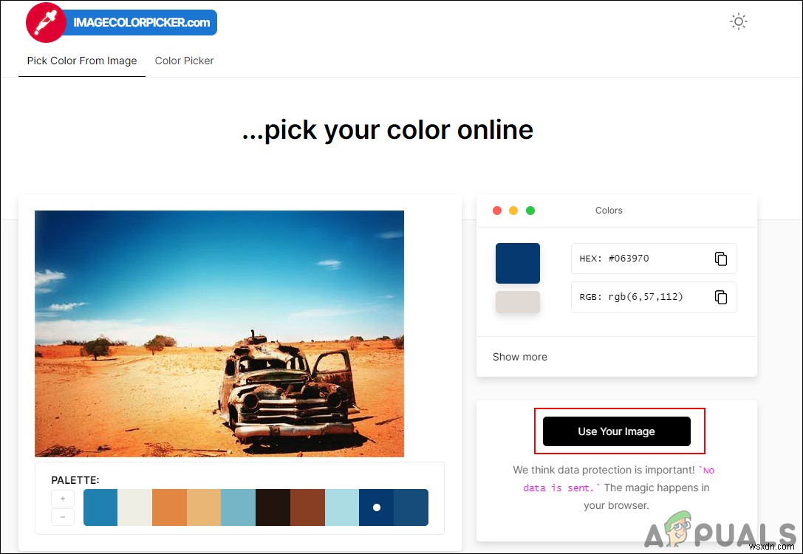Screen dimensions: 803x554
Task: Click the green dot on the Colors panel
Action: (x=530, y=210)
